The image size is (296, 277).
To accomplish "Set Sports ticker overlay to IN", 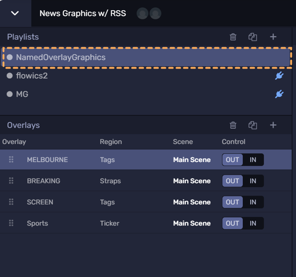I will pos(253,223).
